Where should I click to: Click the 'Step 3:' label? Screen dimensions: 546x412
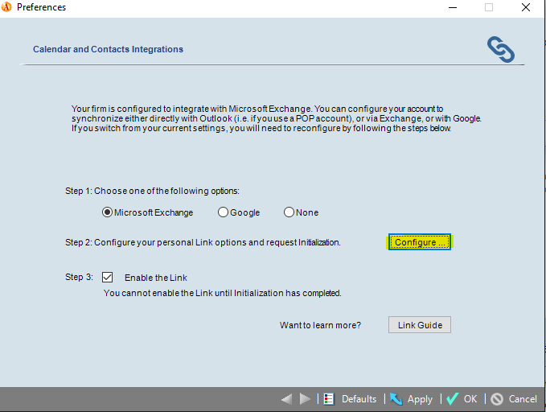(79, 277)
